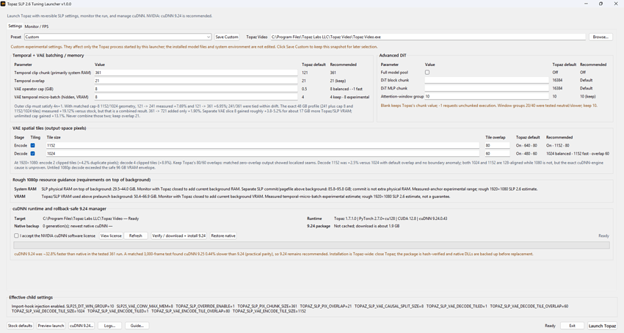
Task: Click the Attention-window group value field
Action: click(486, 96)
